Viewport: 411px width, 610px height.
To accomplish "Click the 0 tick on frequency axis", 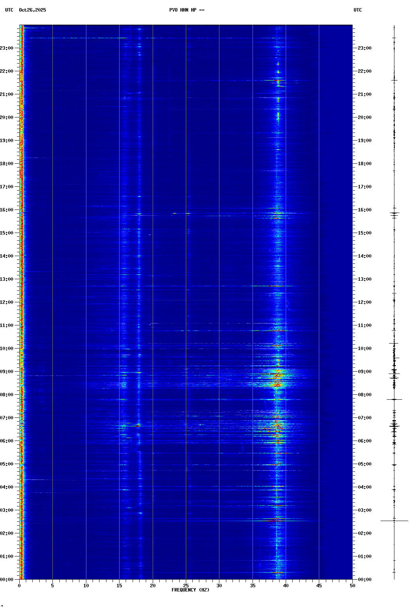I will coord(19,586).
